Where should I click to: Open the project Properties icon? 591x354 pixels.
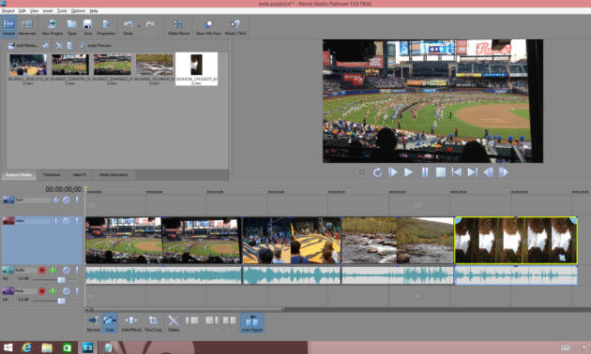coord(106,27)
